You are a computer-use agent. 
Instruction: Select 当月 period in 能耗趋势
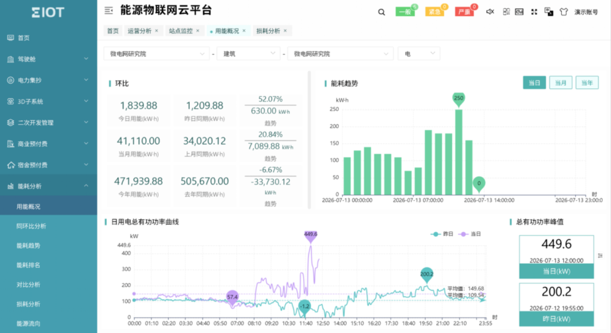pos(561,82)
